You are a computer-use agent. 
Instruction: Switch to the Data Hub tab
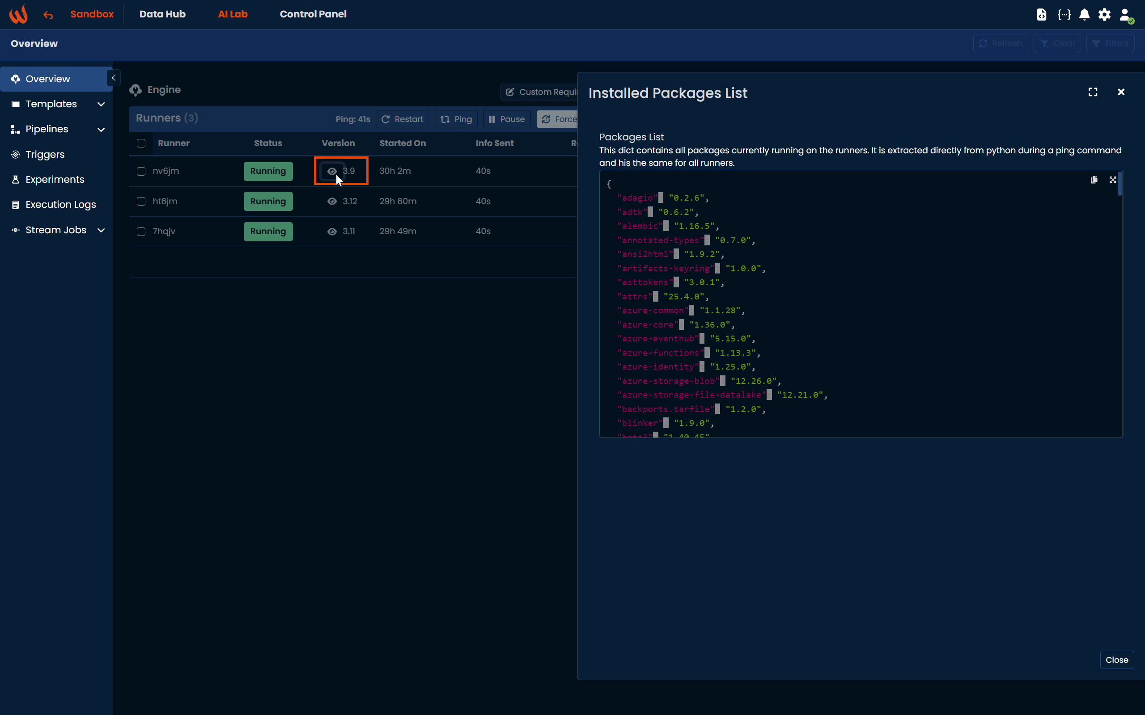pos(162,14)
